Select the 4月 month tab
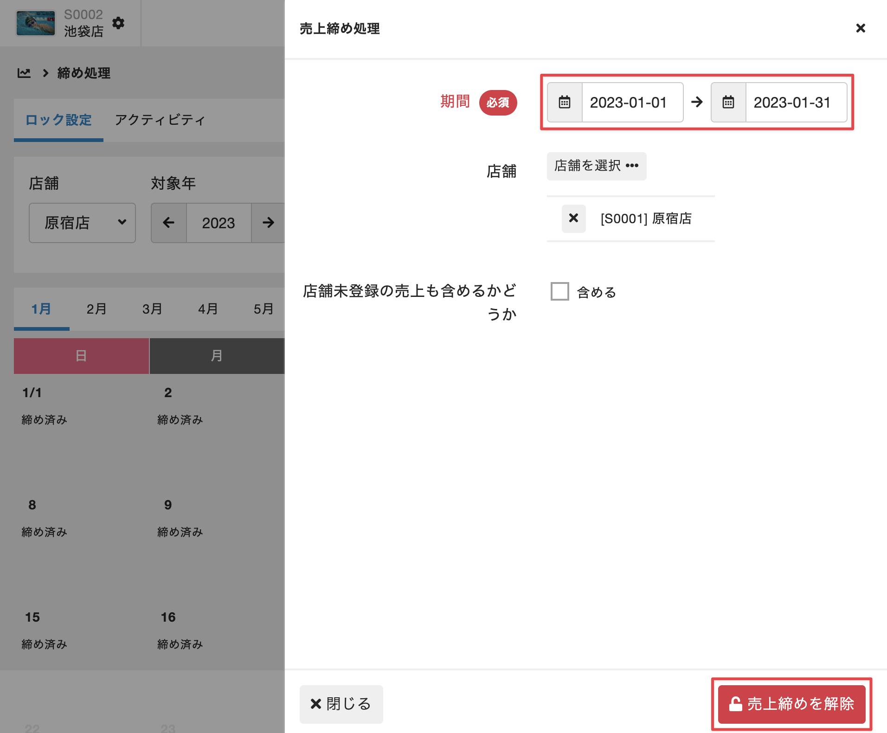 208,309
